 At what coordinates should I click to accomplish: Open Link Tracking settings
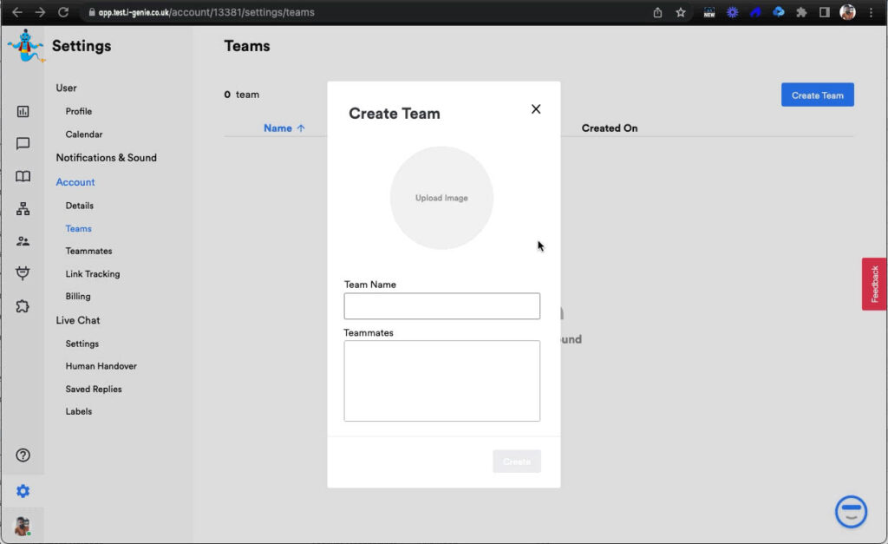coord(93,274)
